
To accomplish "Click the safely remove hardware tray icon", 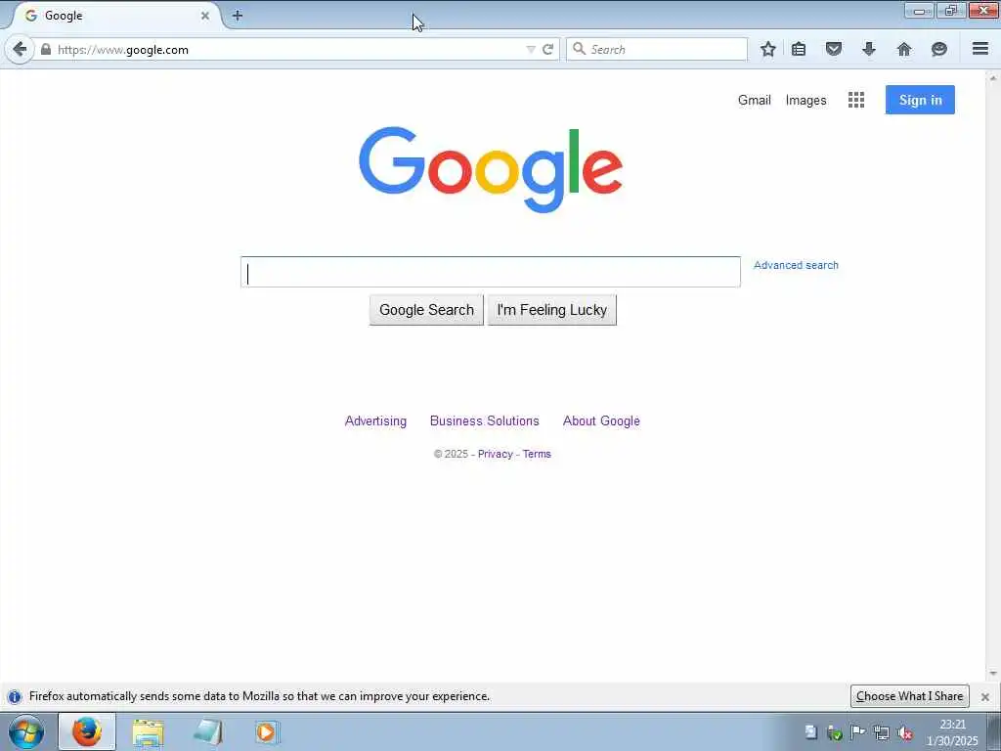I will coord(835,732).
